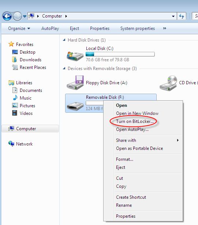
Task: Click the Videos filmstrip icon
Action: pos(15,113)
